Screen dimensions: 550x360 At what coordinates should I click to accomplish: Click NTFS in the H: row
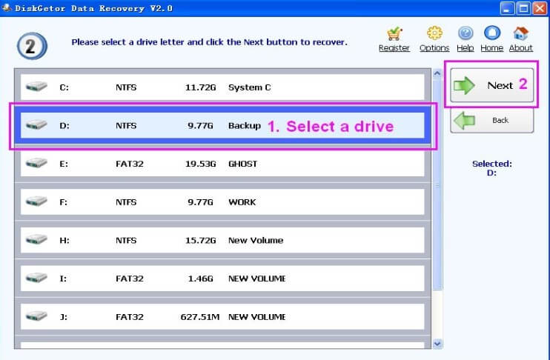[x=126, y=241]
